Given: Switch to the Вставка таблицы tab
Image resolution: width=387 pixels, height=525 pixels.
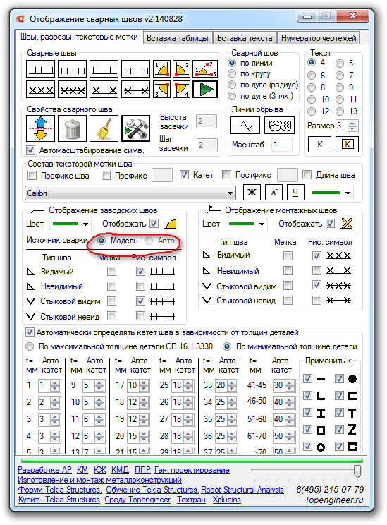Looking at the screenshot, I should click(178, 38).
